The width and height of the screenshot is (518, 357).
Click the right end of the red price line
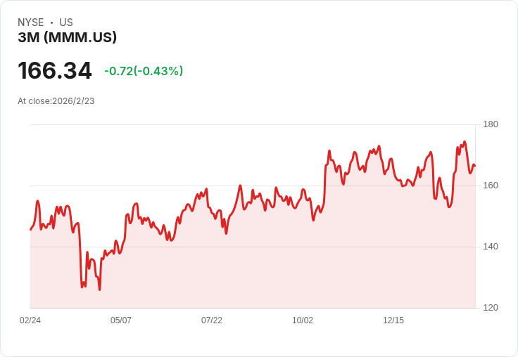(x=474, y=166)
